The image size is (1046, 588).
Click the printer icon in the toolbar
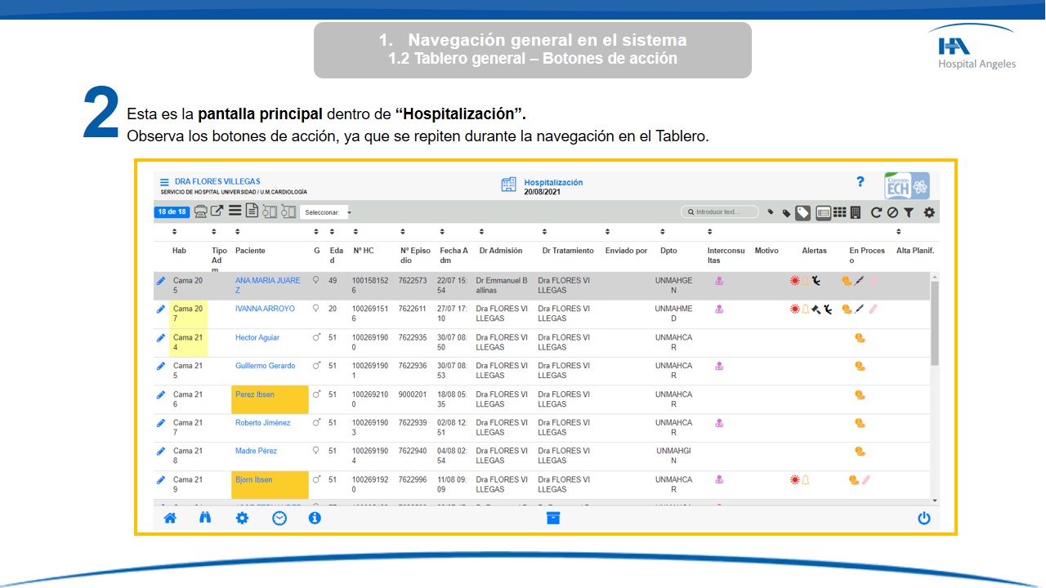[x=200, y=212]
